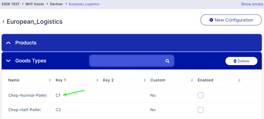
Task: Navigate to Dachser breadcrumb
Action: click(56, 4)
